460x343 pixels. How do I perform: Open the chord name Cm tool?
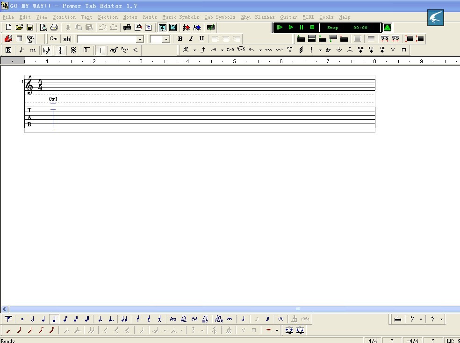point(53,38)
